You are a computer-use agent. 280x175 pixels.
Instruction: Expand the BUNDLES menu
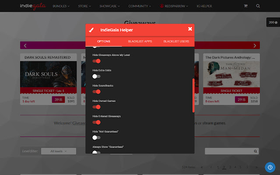61,6
